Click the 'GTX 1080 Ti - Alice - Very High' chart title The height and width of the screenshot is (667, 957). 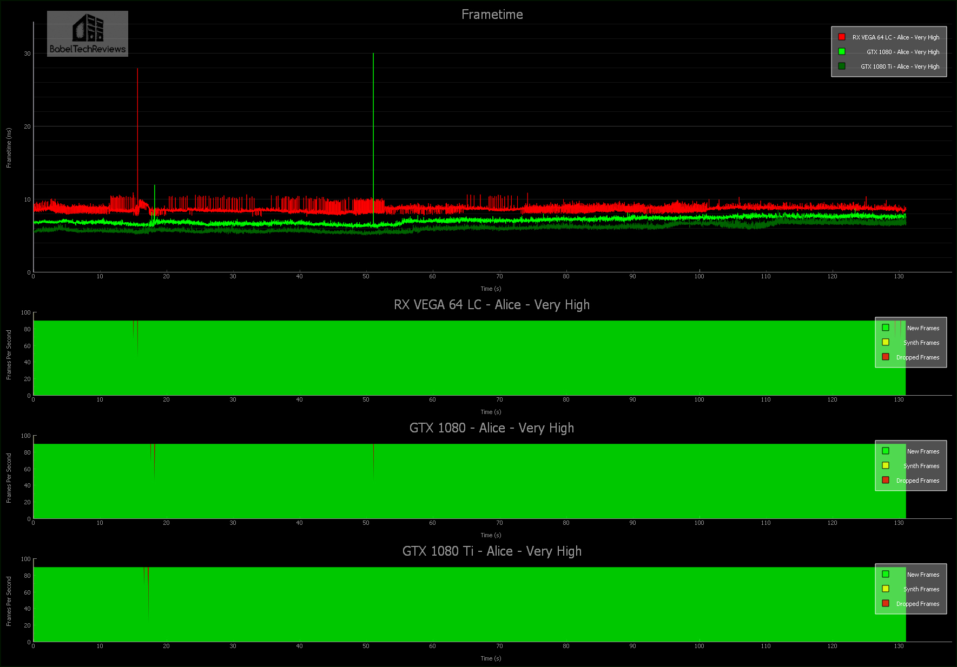492,551
